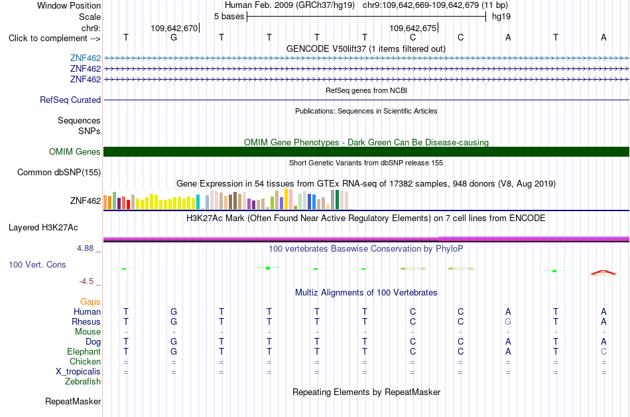Click 'Repeating Elements by RepeatMasker' title
Screen dimensions: 630x417
point(366,392)
